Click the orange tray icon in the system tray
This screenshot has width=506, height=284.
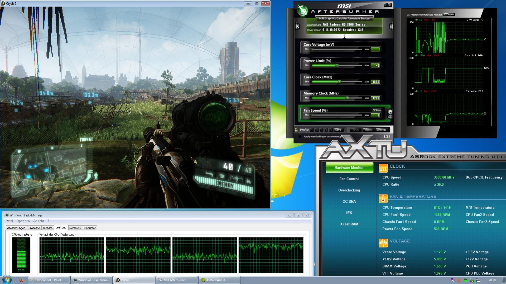(459, 280)
